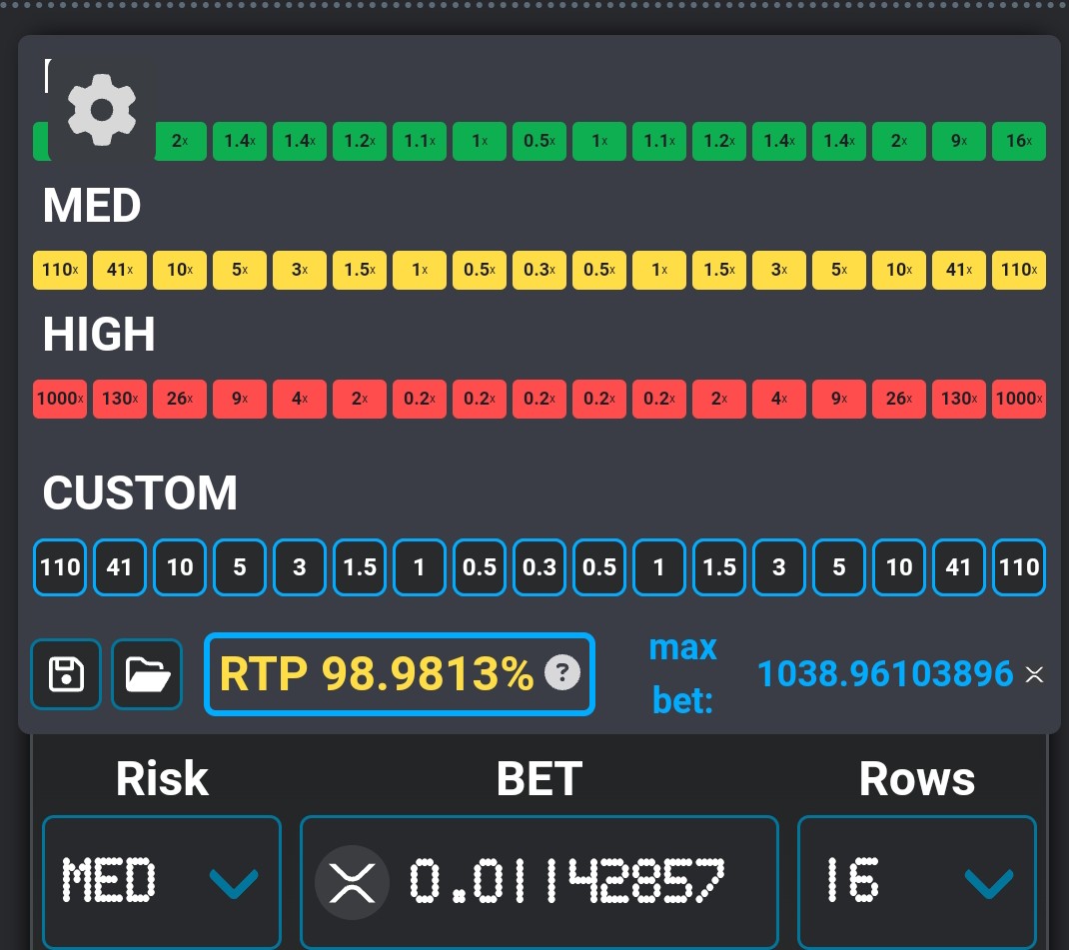Open the settings gear icon

pos(101,109)
